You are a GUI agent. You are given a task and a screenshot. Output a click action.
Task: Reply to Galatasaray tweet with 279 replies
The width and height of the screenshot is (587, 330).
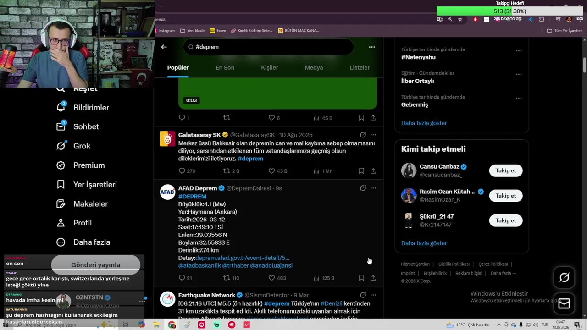click(x=187, y=171)
